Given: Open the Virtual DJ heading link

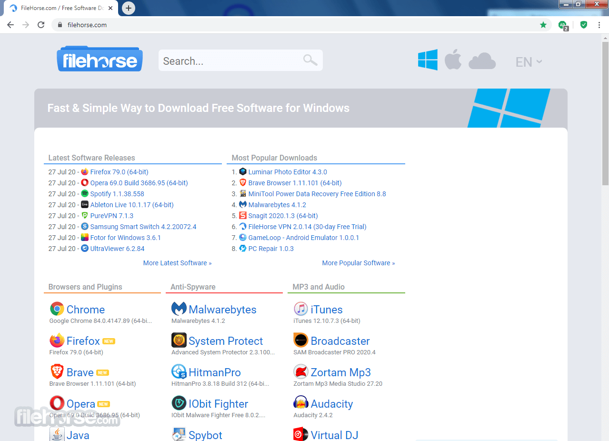Looking at the screenshot, I should [334, 435].
